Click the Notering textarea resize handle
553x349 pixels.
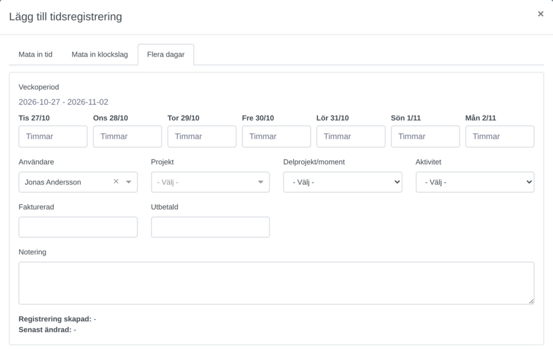[531, 301]
